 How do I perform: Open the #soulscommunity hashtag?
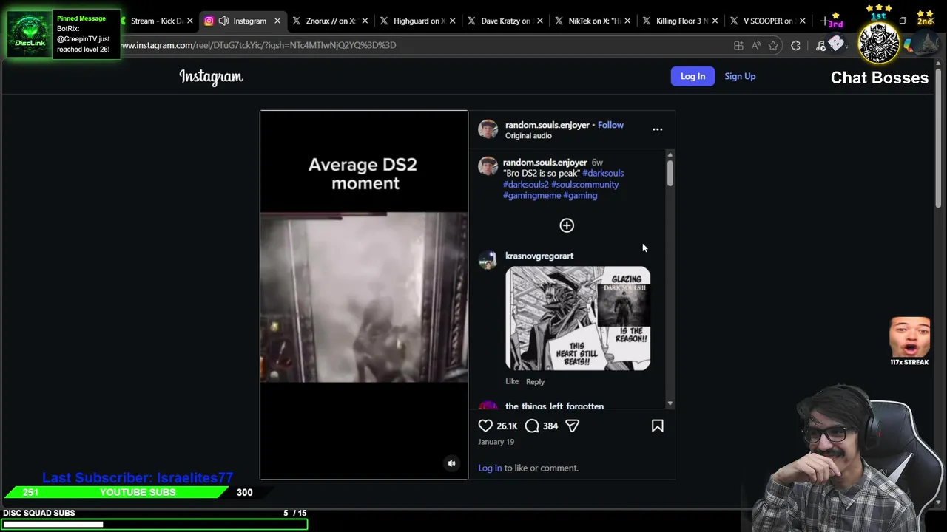[x=584, y=184]
